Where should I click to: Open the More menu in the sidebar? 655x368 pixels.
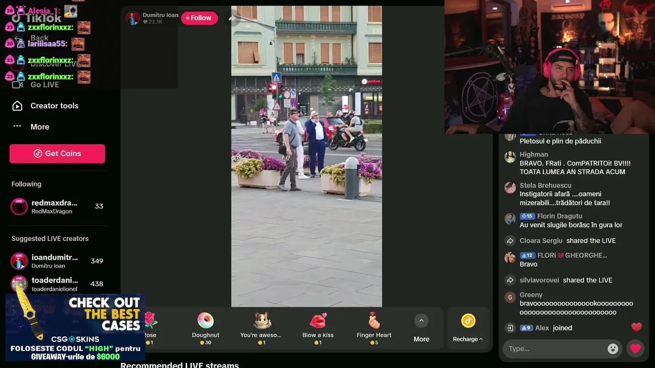point(39,127)
